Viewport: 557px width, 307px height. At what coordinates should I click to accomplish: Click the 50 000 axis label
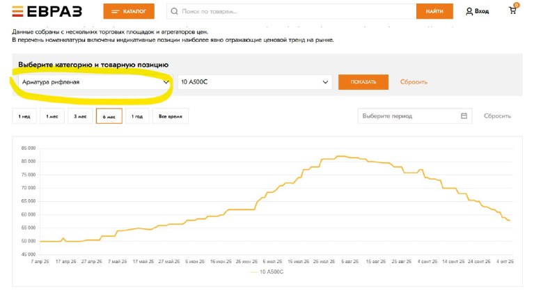pos(27,242)
